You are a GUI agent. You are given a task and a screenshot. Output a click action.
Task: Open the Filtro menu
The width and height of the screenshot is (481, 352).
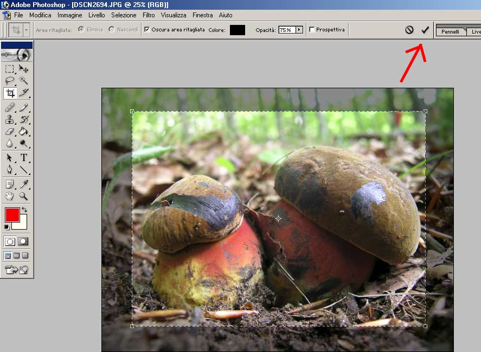(x=149, y=15)
